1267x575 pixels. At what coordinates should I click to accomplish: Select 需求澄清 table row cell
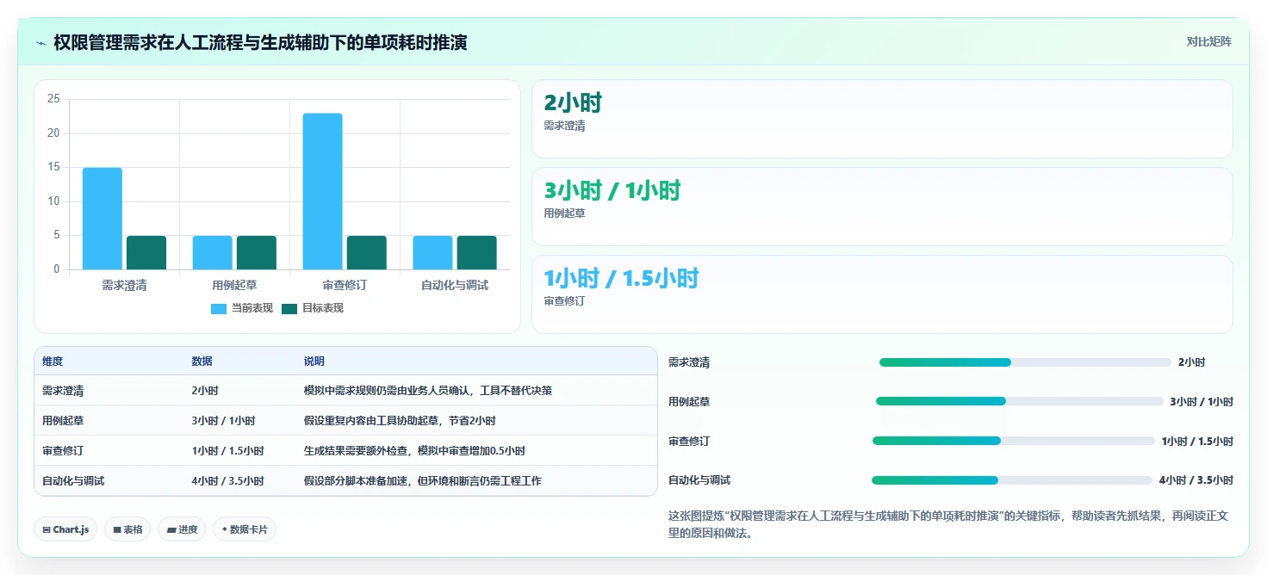coord(63,391)
